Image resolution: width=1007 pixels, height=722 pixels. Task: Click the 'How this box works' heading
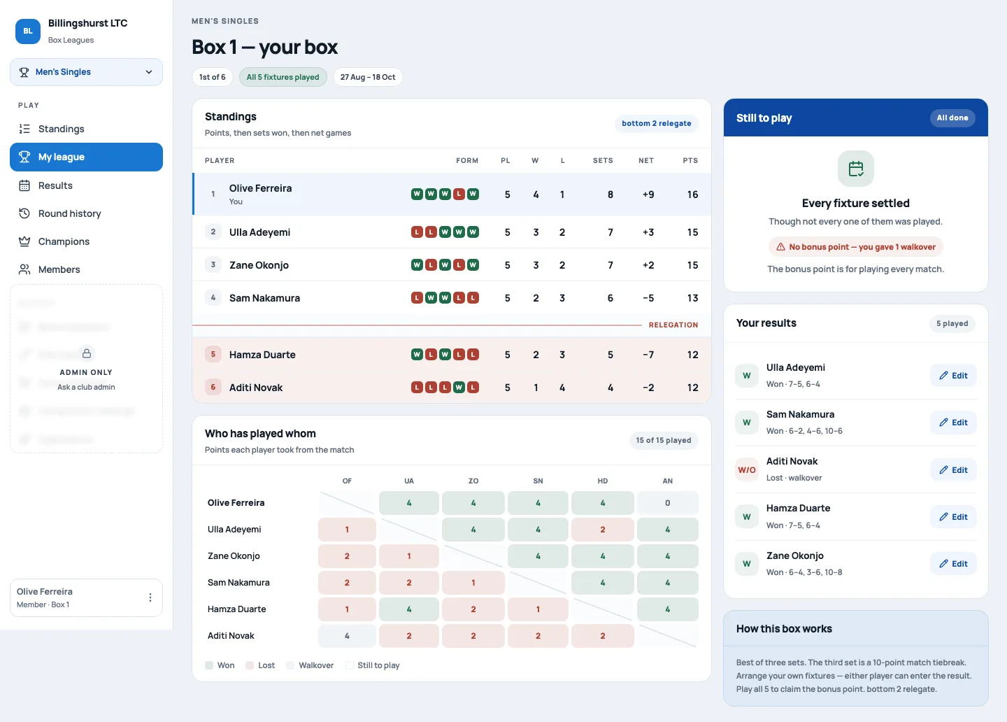coord(784,629)
